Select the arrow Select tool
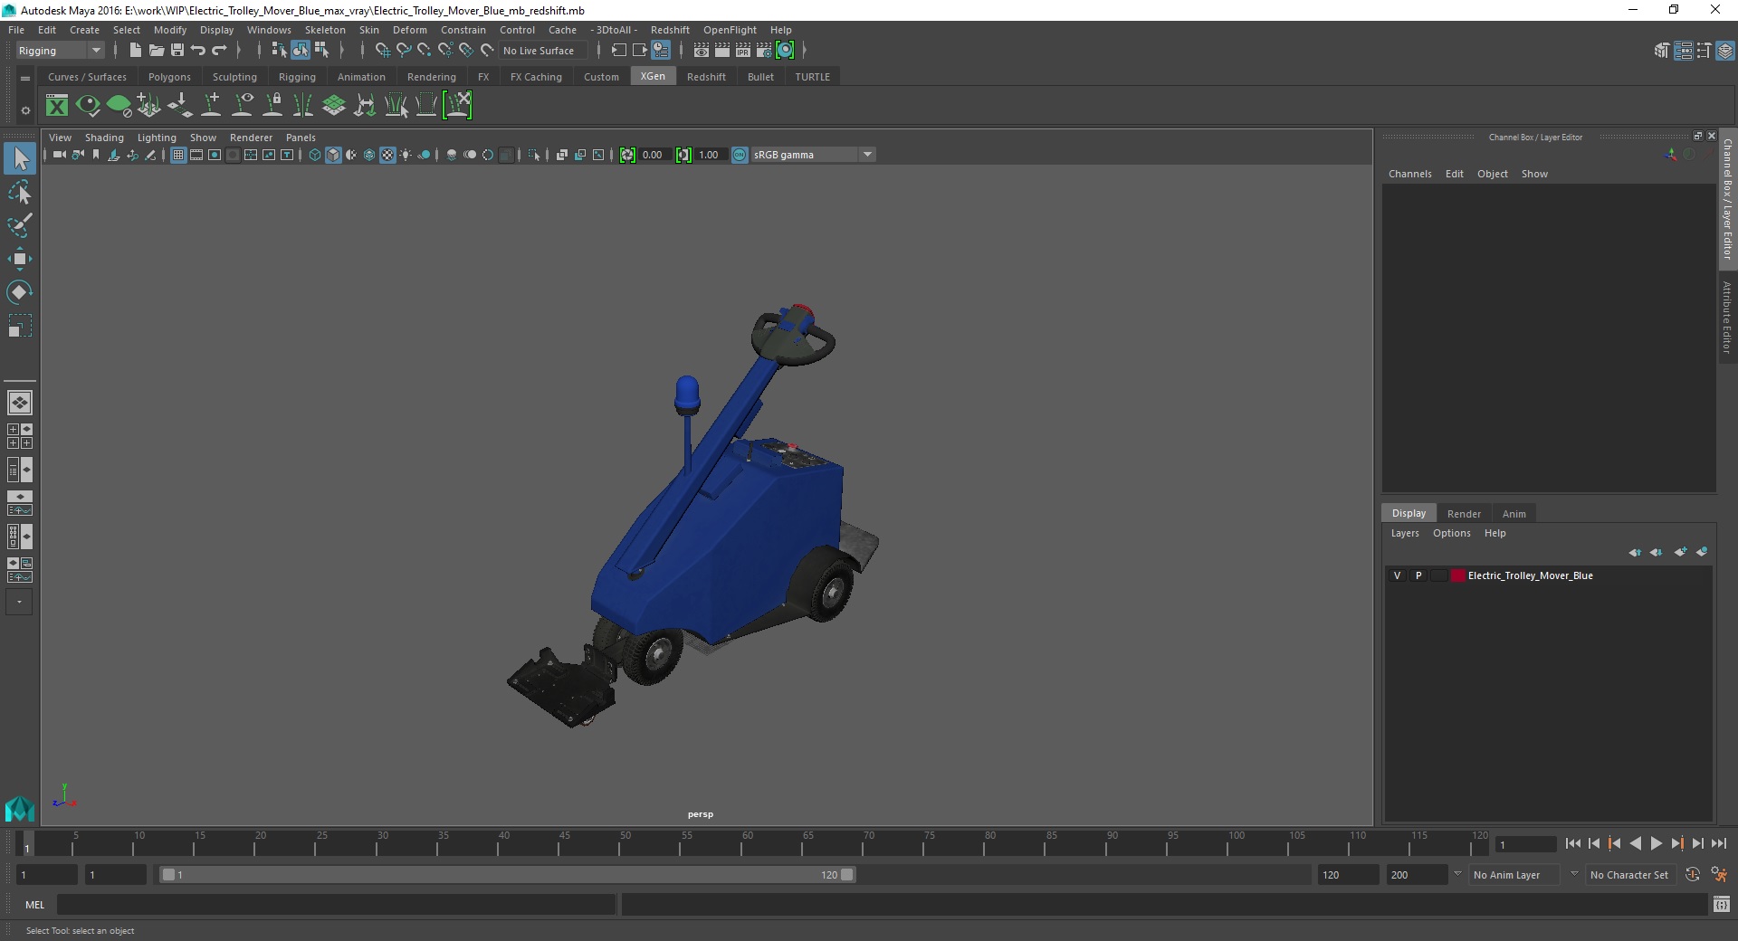 tap(20, 158)
